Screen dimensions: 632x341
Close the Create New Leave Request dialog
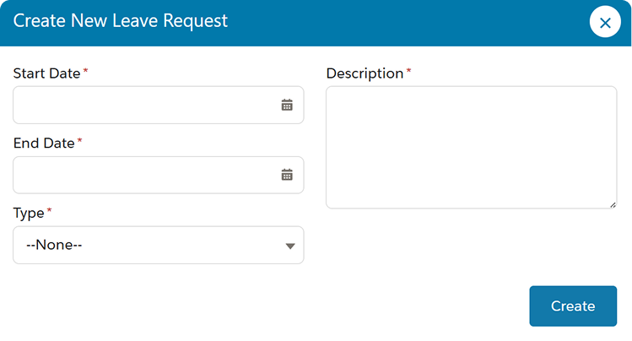click(605, 22)
